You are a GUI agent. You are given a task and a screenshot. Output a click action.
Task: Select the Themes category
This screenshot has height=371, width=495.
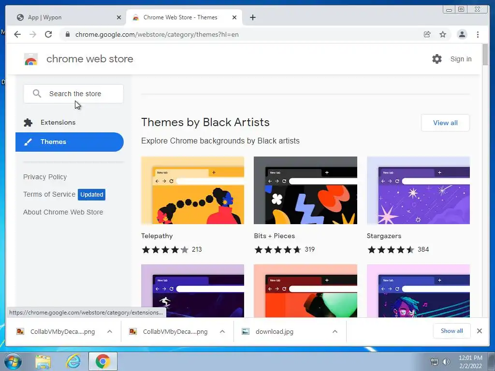click(x=70, y=142)
